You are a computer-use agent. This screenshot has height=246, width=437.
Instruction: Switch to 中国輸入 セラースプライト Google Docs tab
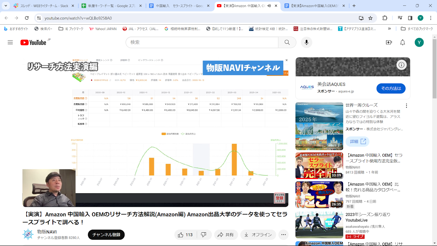180,6
